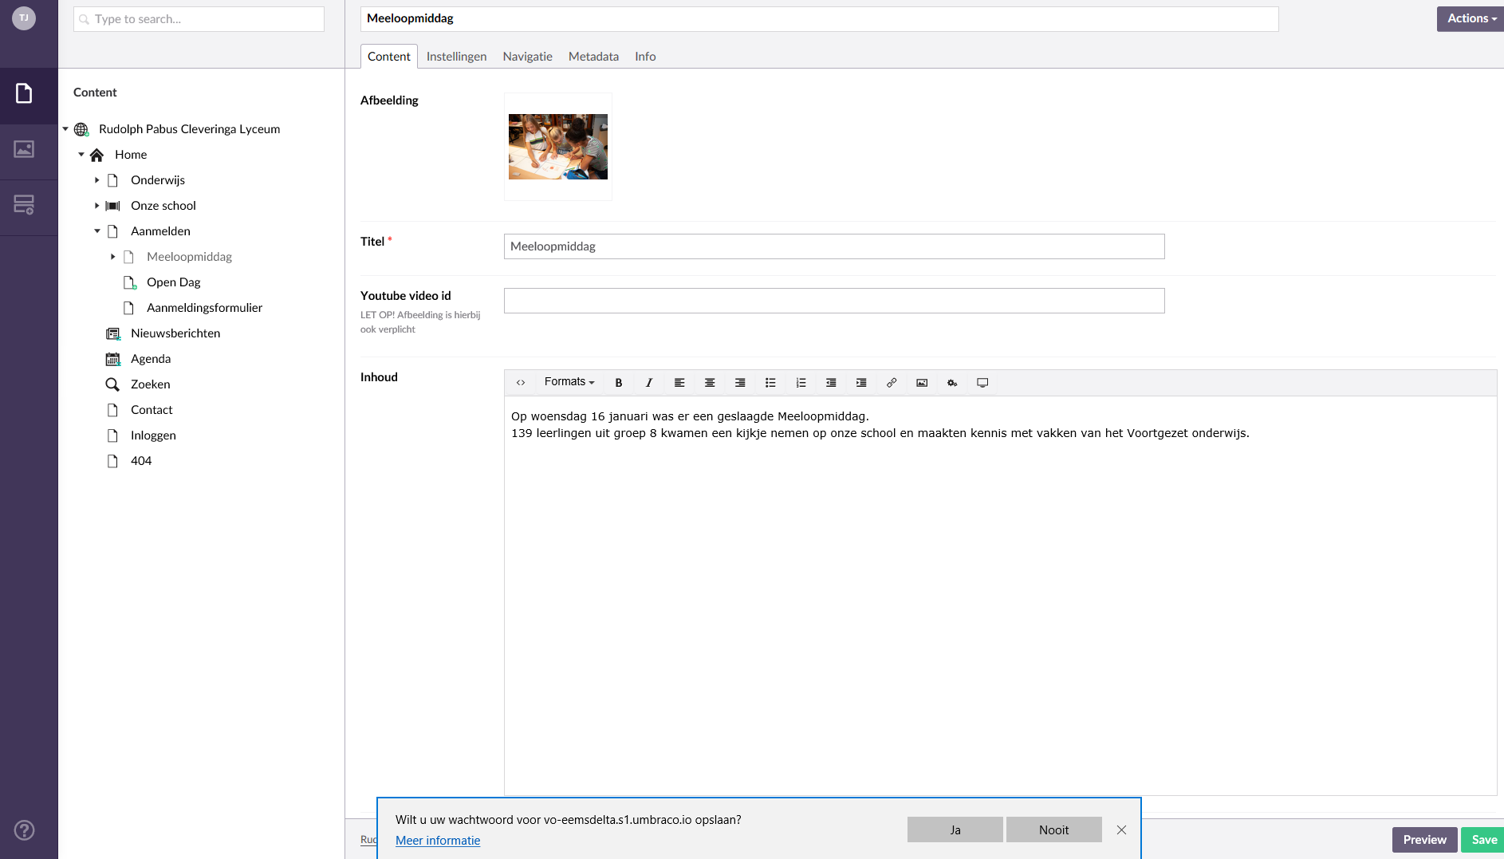Expand the Meeloopmiddag tree node
The width and height of the screenshot is (1504, 859).
[113, 257]
